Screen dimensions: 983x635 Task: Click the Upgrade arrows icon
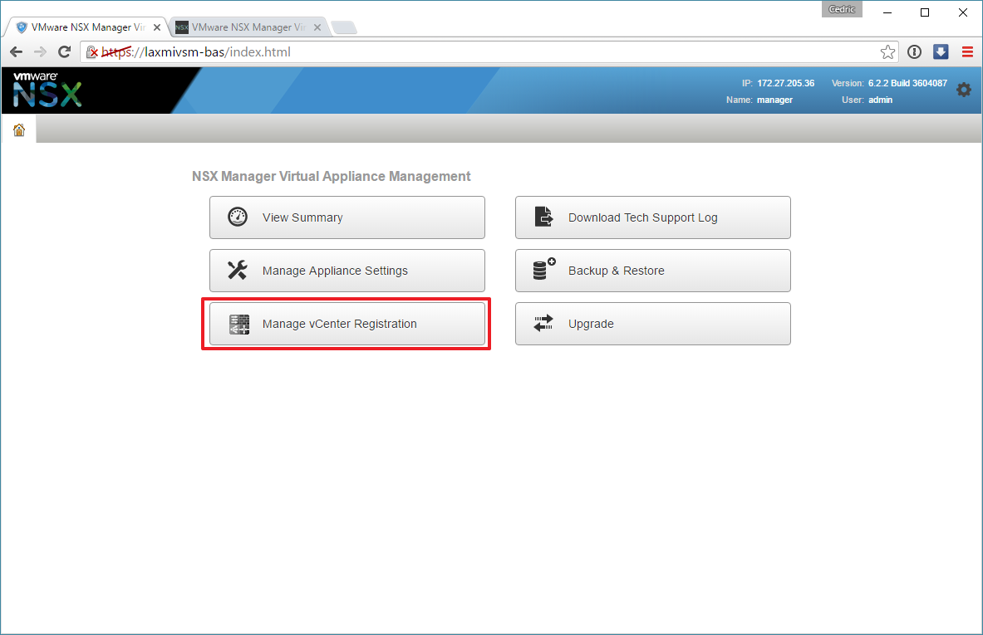click(x=543, y=324)
